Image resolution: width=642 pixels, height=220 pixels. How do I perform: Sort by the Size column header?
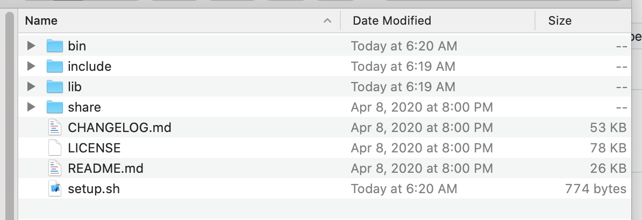(x=560, y=21)
